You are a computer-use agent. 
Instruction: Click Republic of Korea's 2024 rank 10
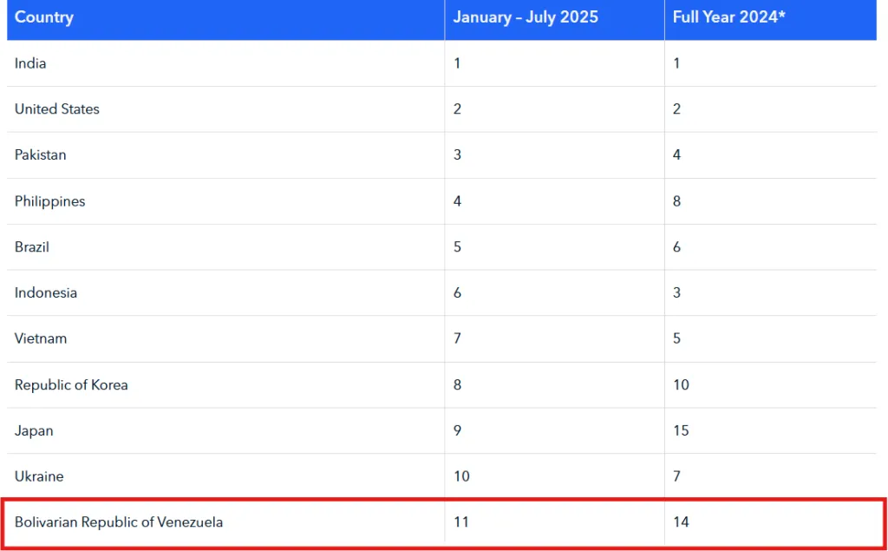[682, 385]
